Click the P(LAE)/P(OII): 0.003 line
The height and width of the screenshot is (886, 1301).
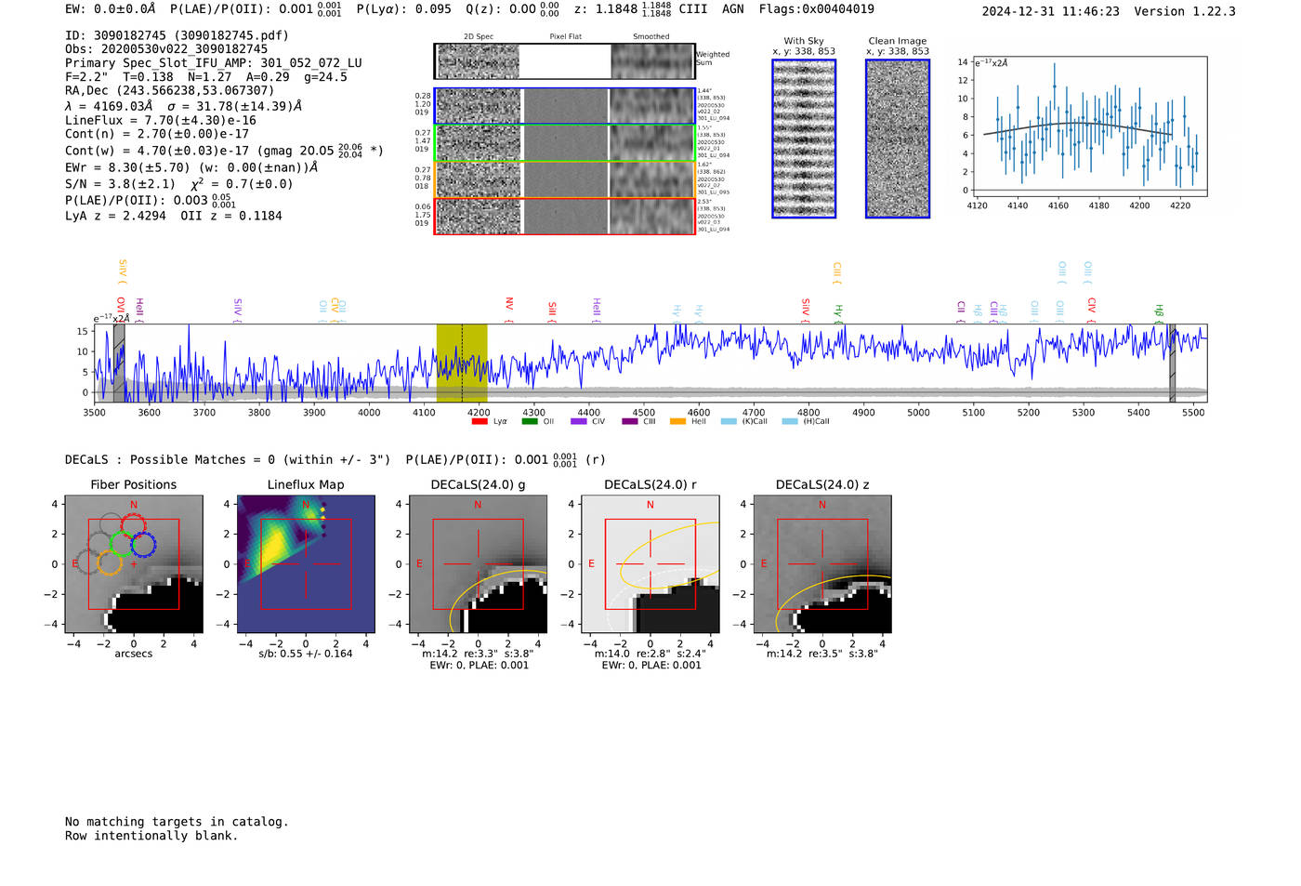[151, 200]
